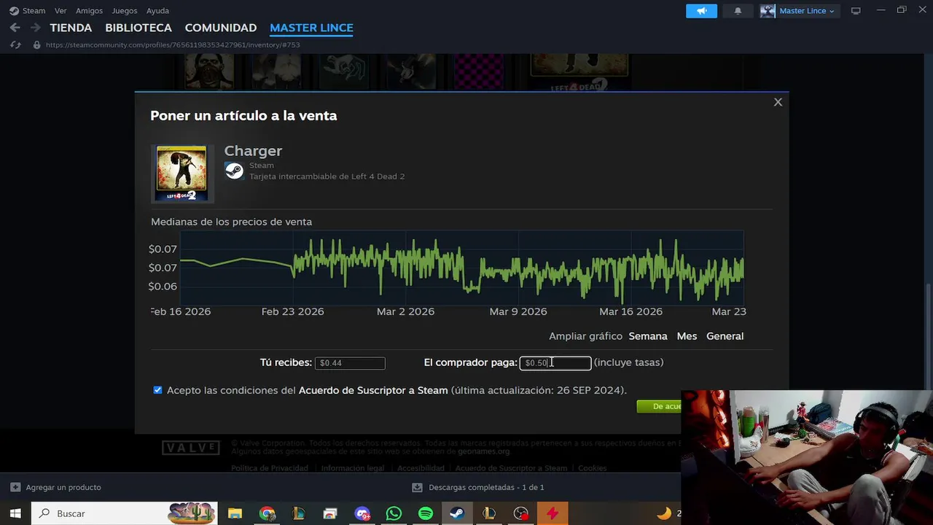Click the Buscar taskbar search box
The width and height of the screenshot is (933, 525).
[125, 513]
